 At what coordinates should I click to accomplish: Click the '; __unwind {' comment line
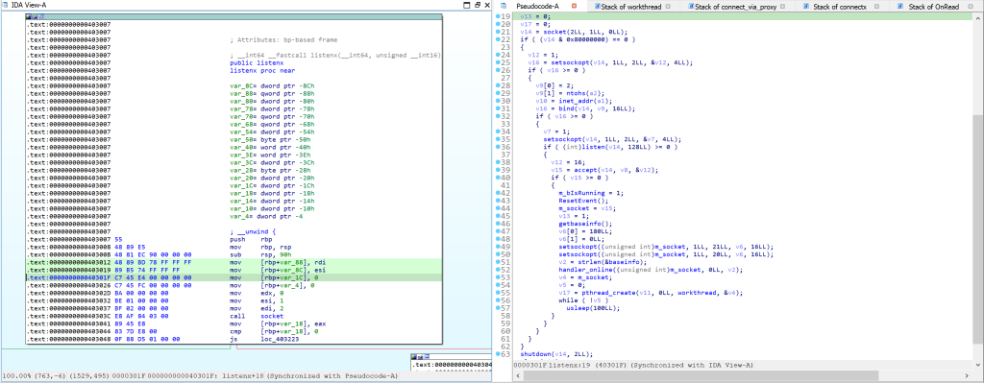click(253, 232)
